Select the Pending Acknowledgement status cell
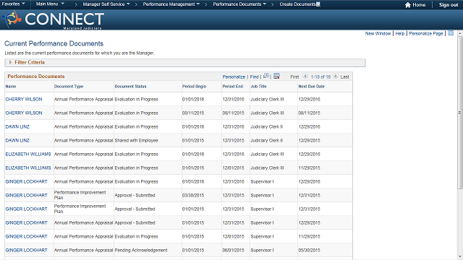This screenshot has width=463, height=260. (141, 250)
